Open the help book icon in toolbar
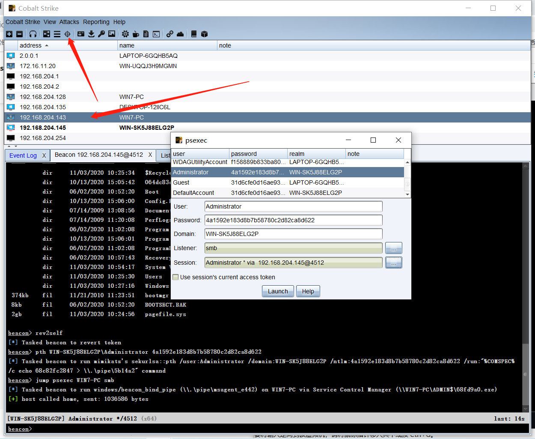 tap(194, 34)
